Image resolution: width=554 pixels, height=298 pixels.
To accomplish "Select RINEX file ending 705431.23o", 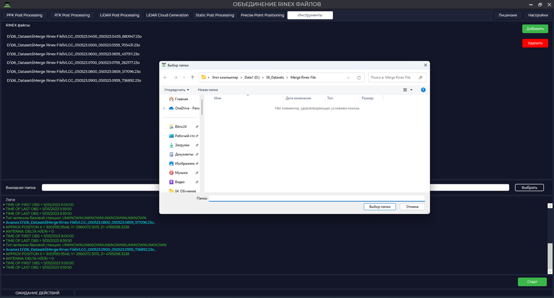I will [x=73, y=45].
